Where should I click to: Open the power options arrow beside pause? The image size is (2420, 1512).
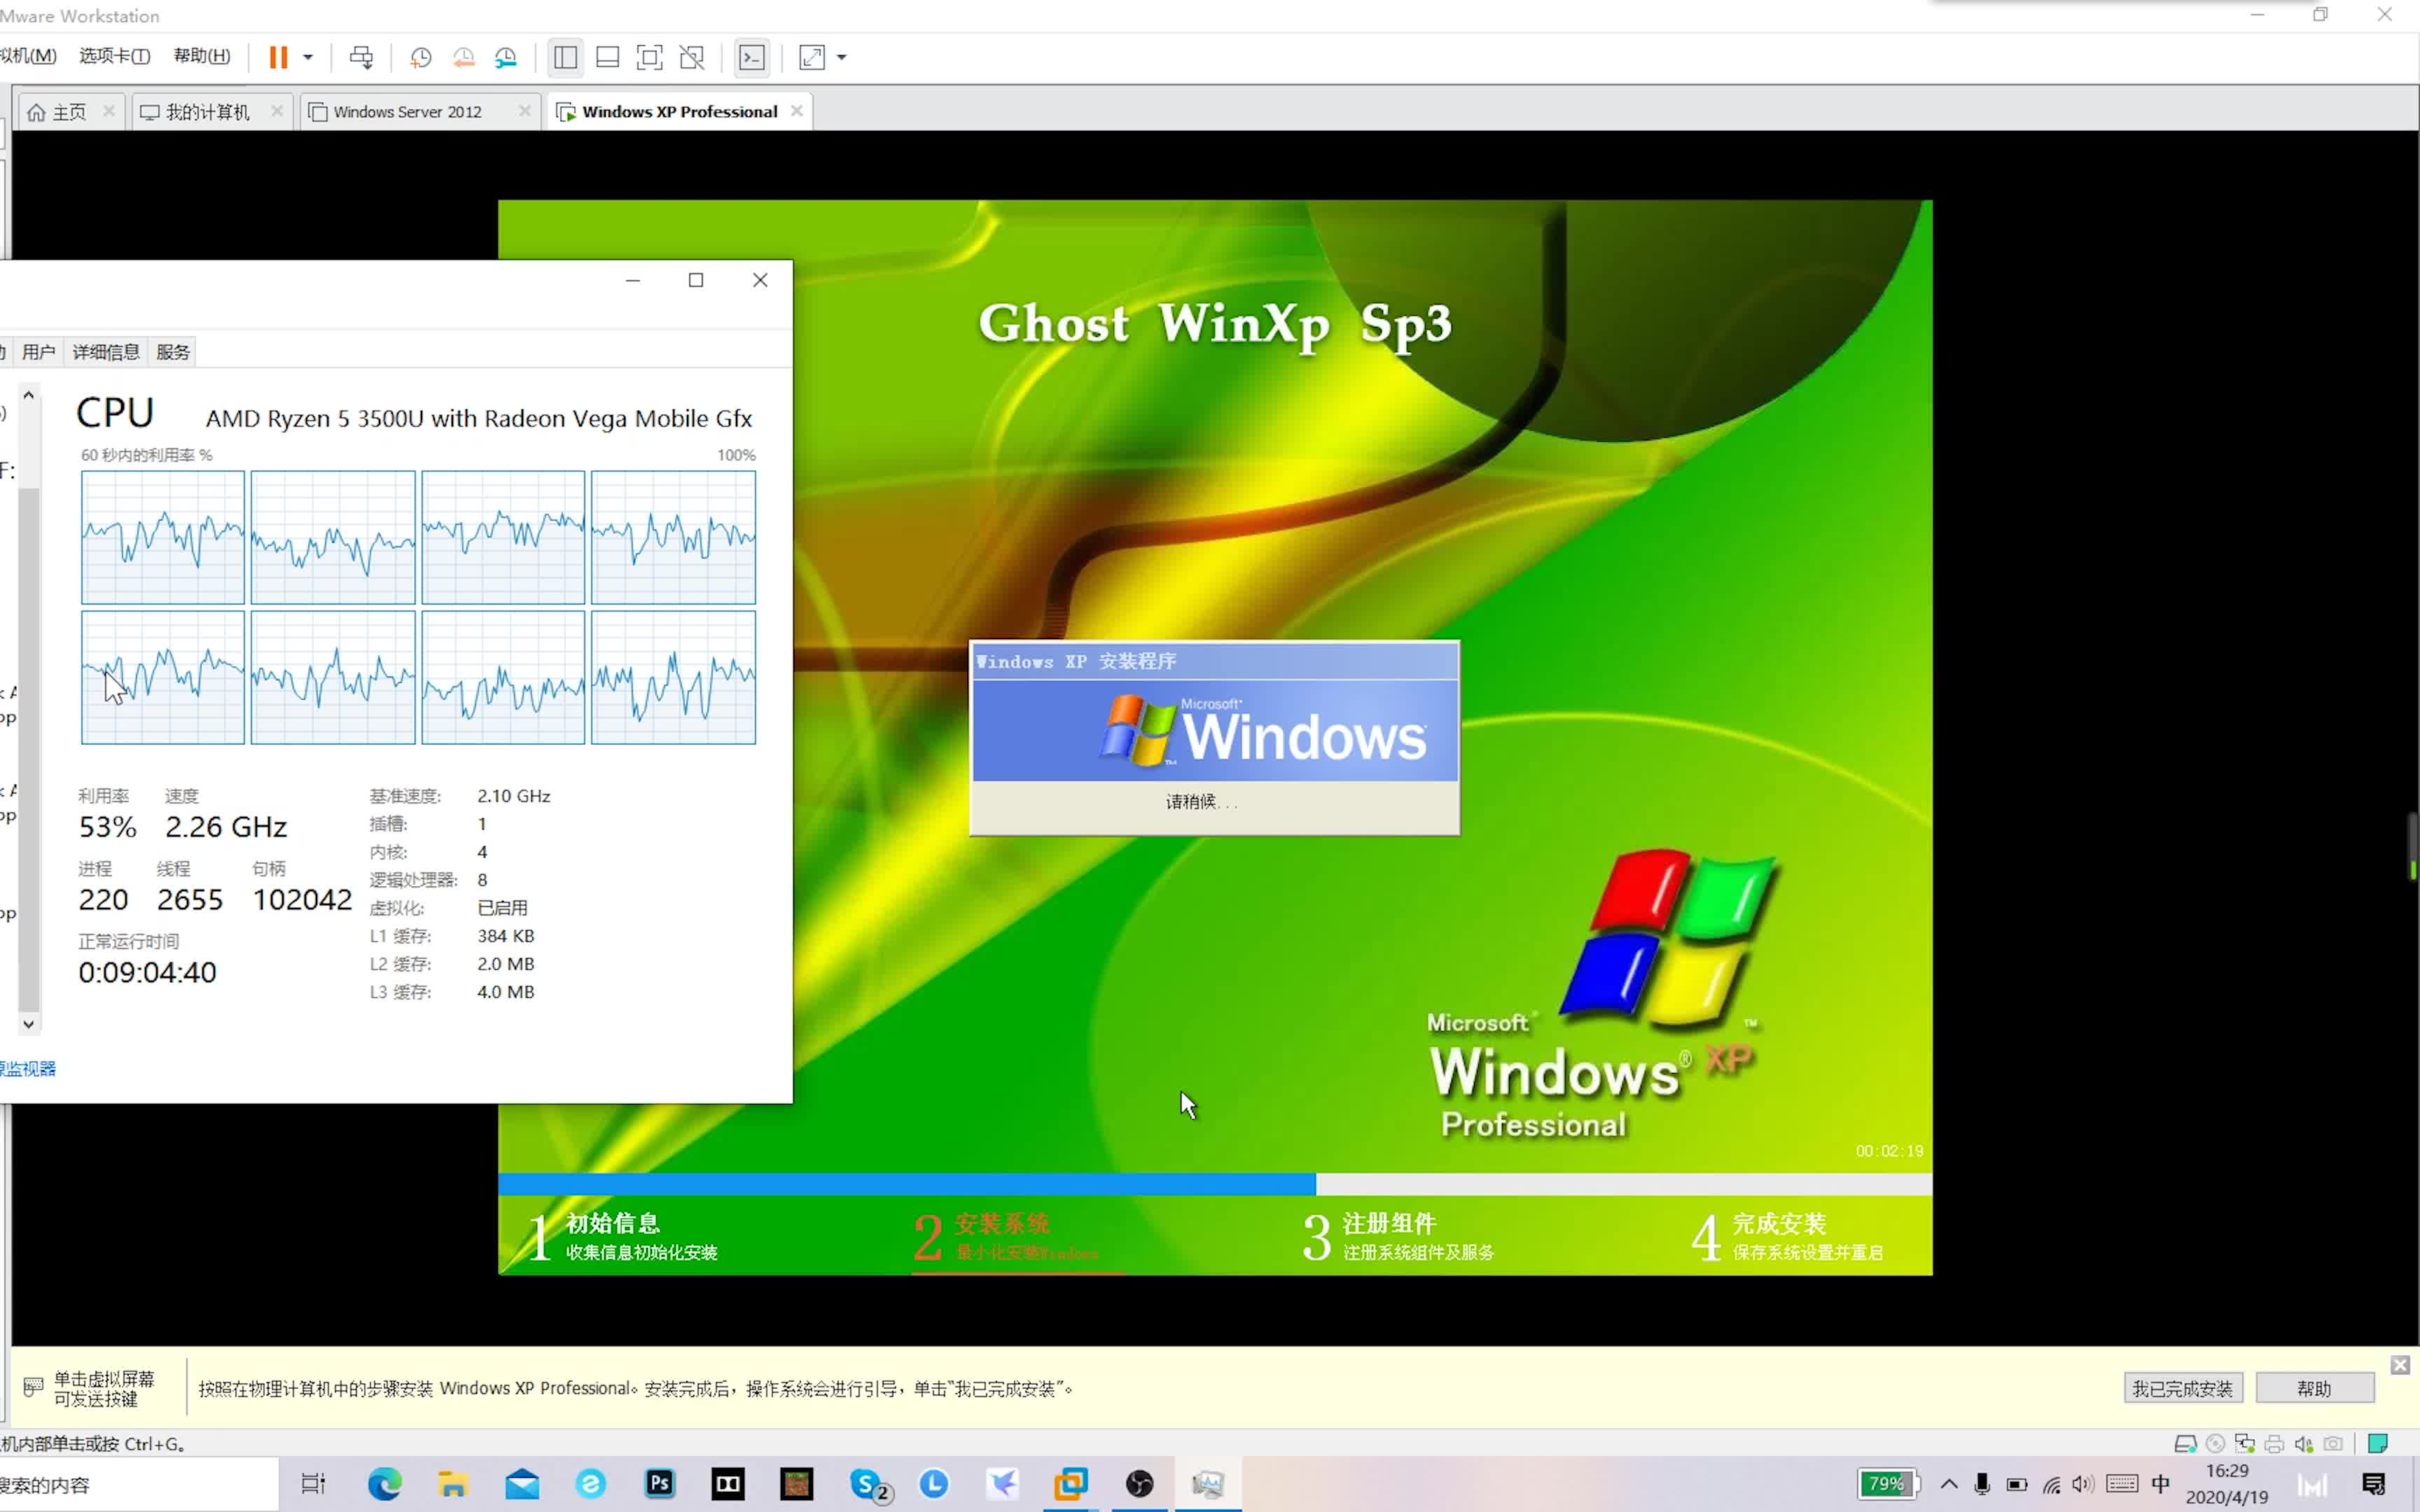pos(308,57)
